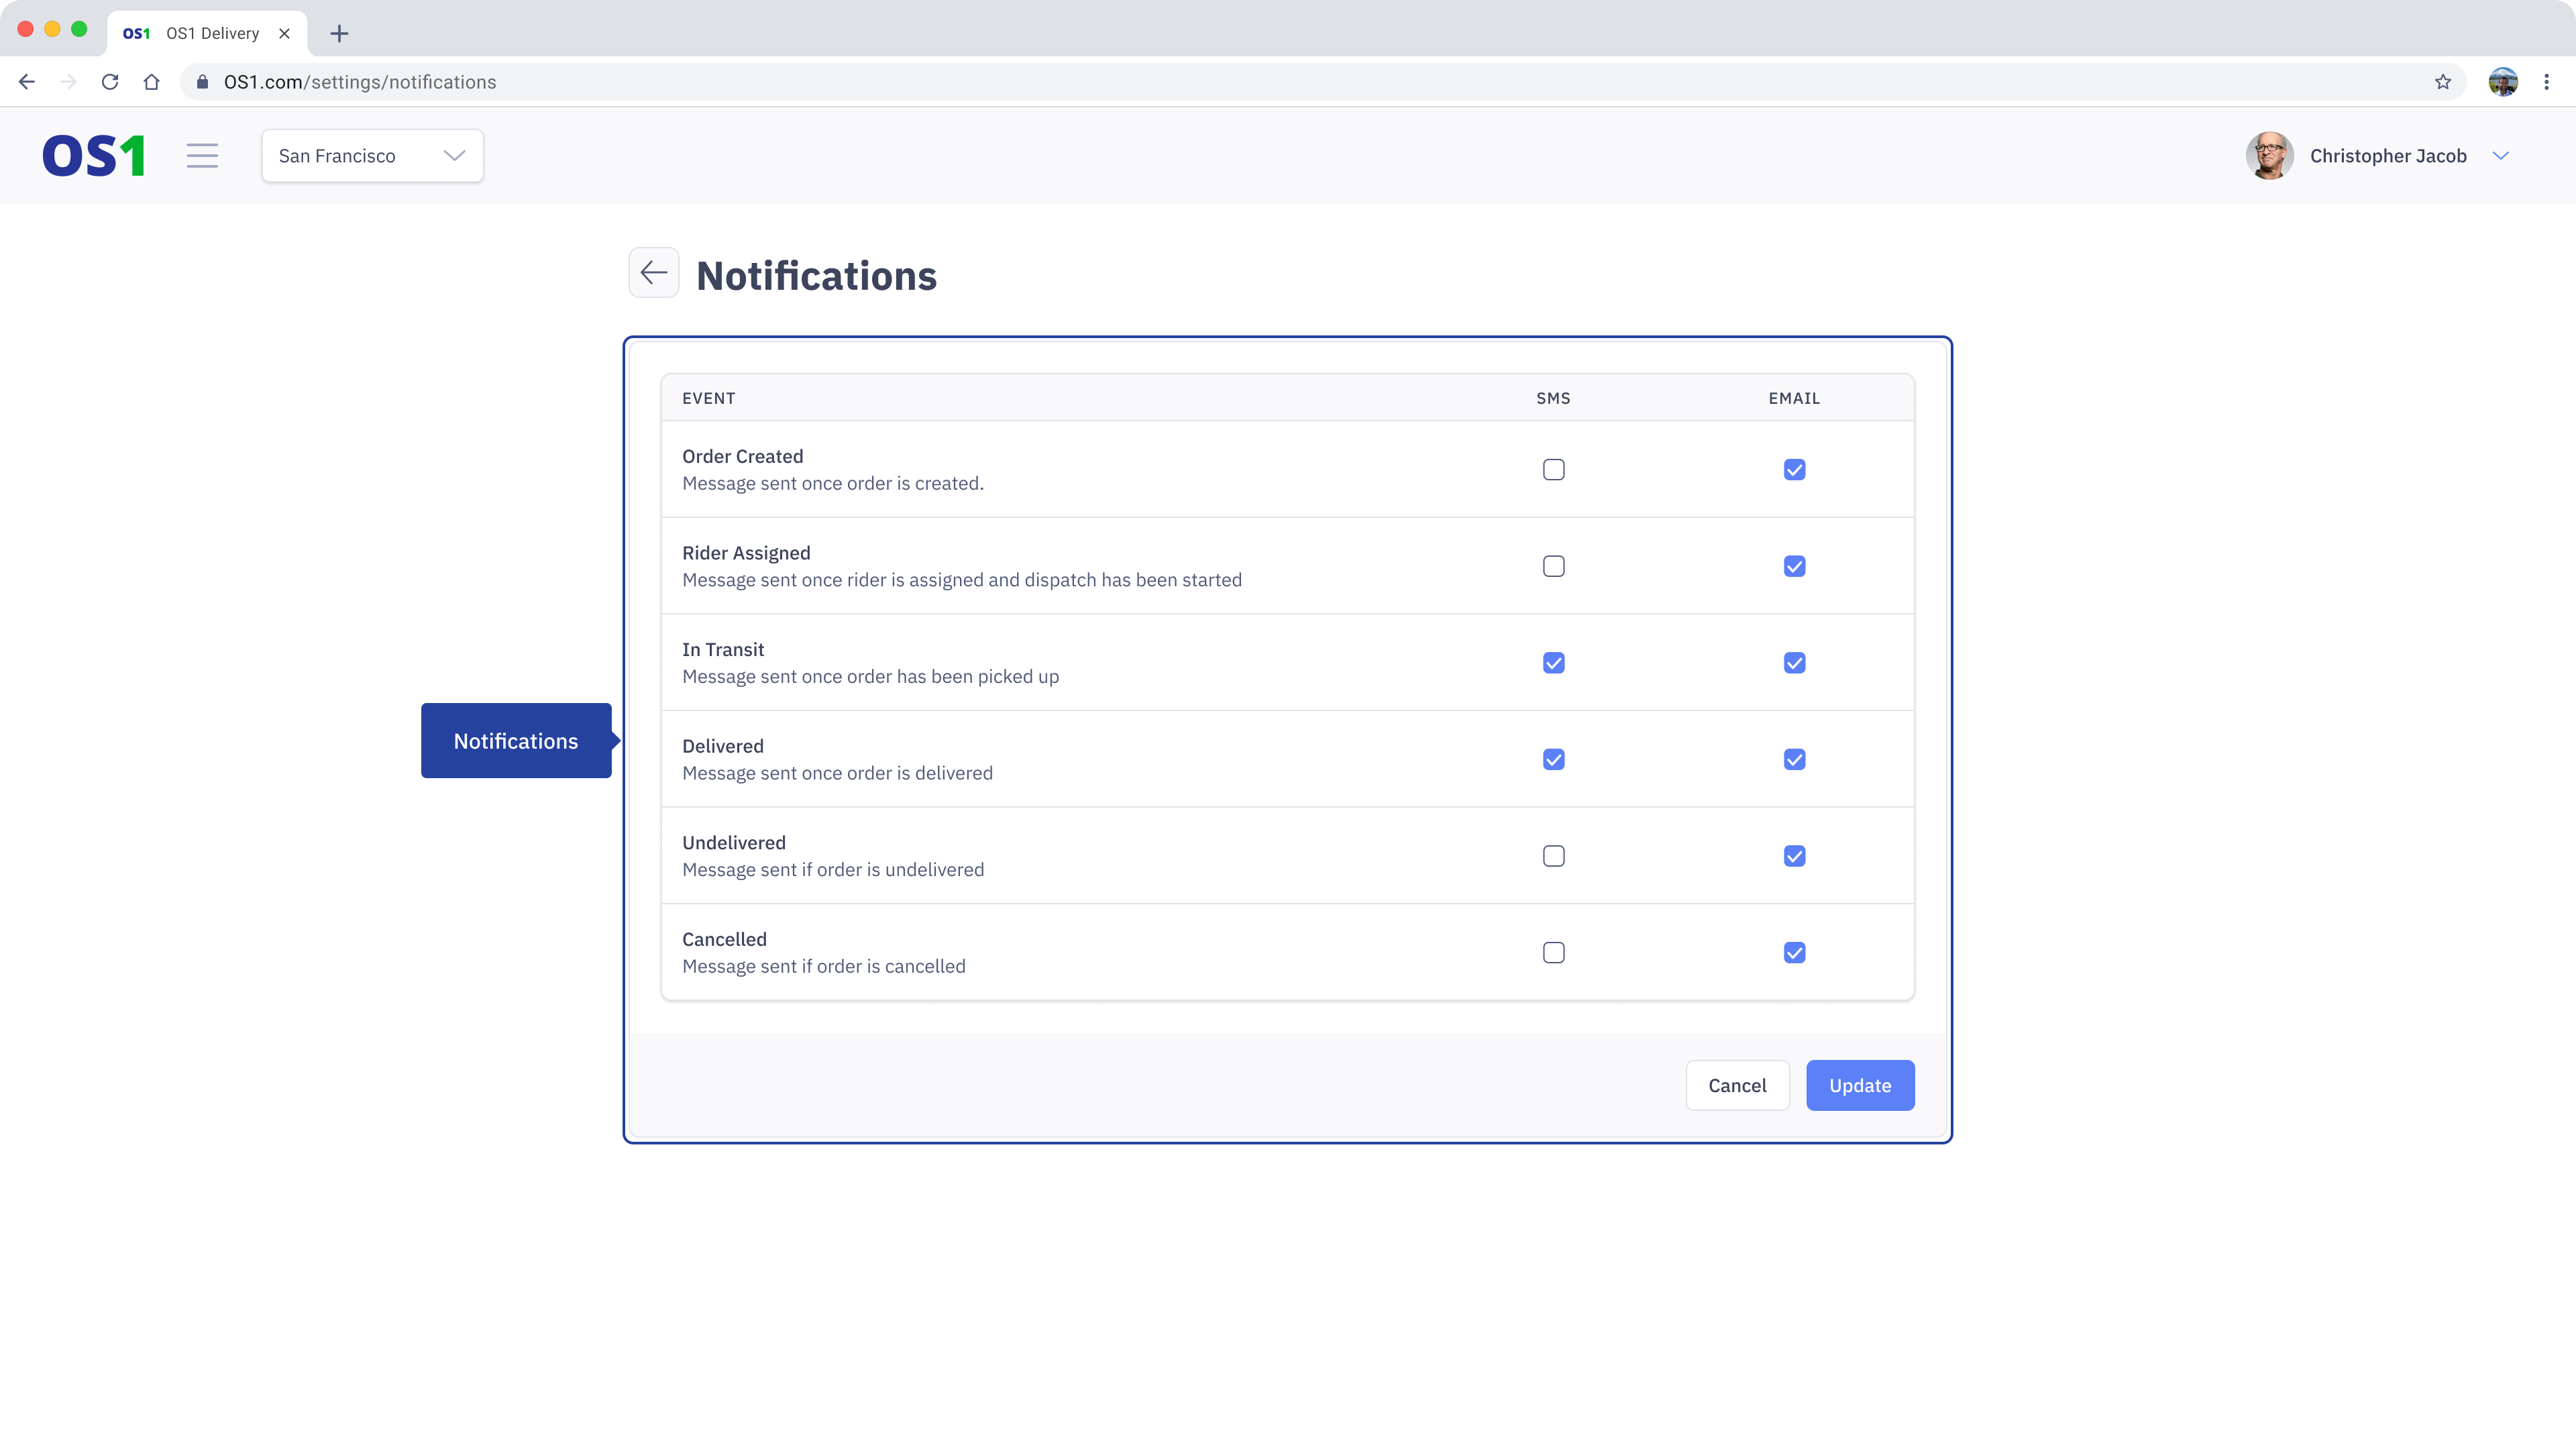
Task: Open the hamburger menu icon
Action: coord(202,156)
